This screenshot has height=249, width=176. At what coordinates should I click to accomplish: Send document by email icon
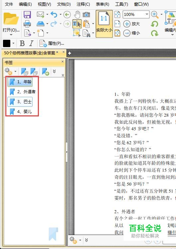click(x=41, y=15)
